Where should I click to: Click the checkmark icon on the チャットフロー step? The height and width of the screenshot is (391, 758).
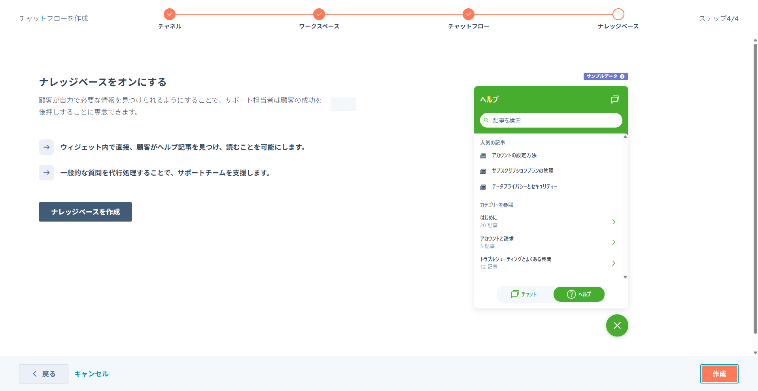click(468, 13)
